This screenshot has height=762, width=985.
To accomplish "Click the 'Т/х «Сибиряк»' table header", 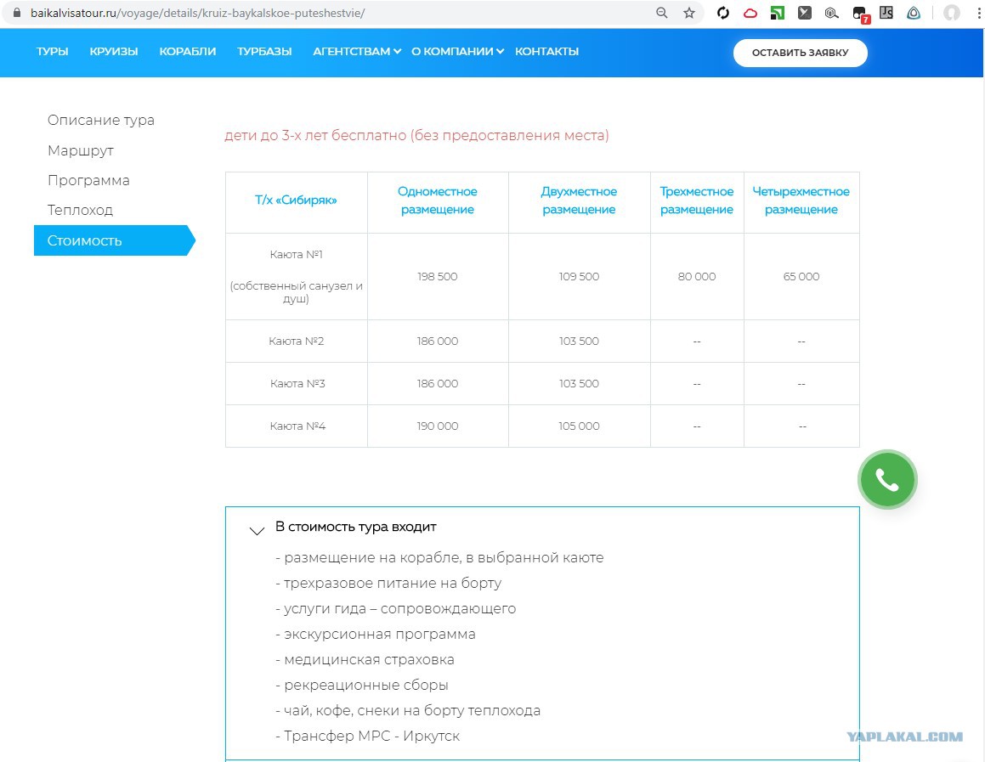I will tap(296, 200).
